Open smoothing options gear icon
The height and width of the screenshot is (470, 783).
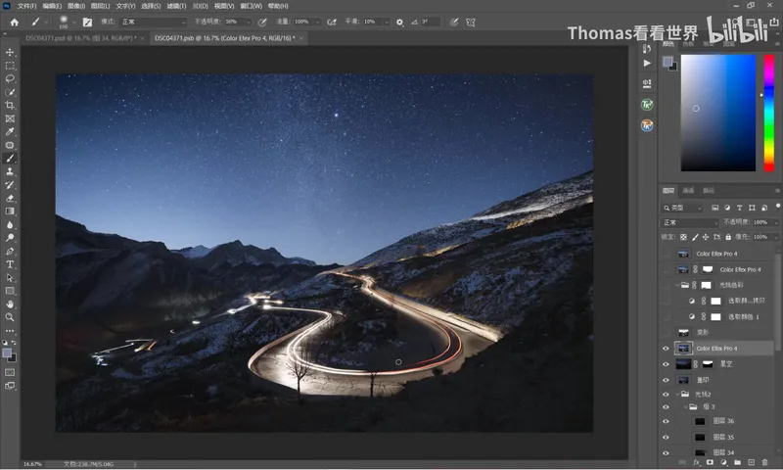click(399, 22)
